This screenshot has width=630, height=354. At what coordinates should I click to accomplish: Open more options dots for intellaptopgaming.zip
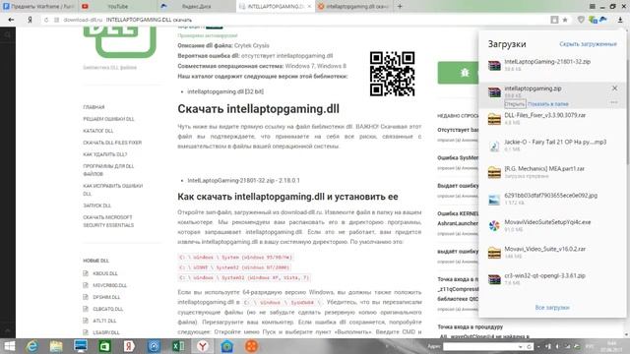(x=613, y=102)
